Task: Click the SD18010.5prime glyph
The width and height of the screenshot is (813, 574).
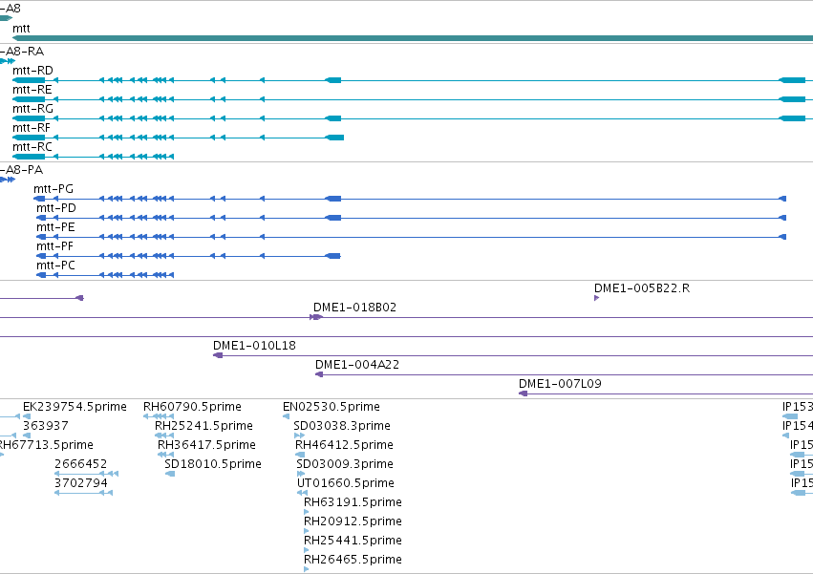Action: tap(169, 474)
